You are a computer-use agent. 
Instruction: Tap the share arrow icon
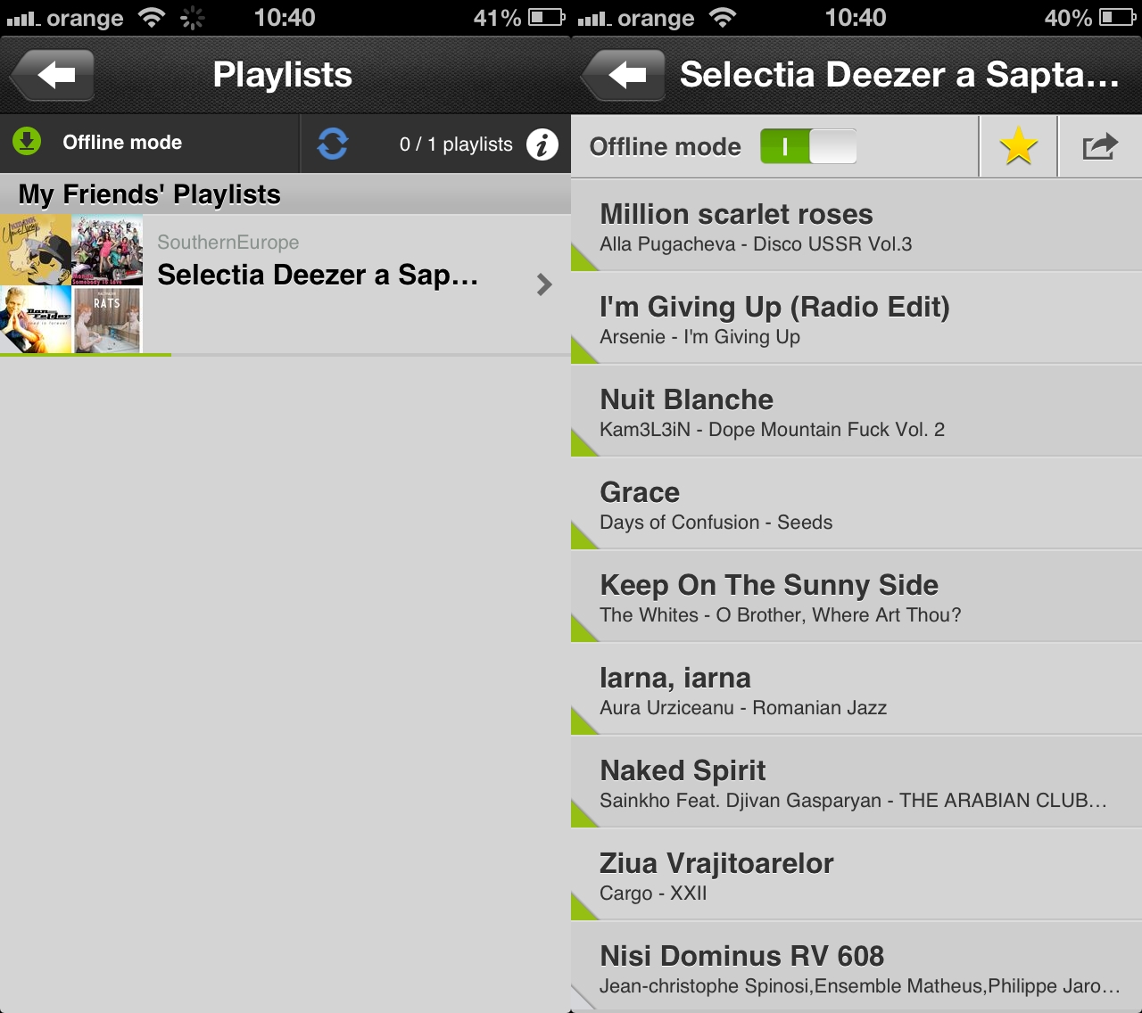[x=1100, y=146]
